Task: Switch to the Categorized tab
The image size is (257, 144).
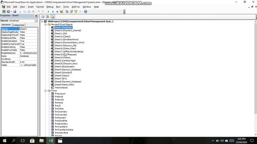Action: (x=18, y=25)
